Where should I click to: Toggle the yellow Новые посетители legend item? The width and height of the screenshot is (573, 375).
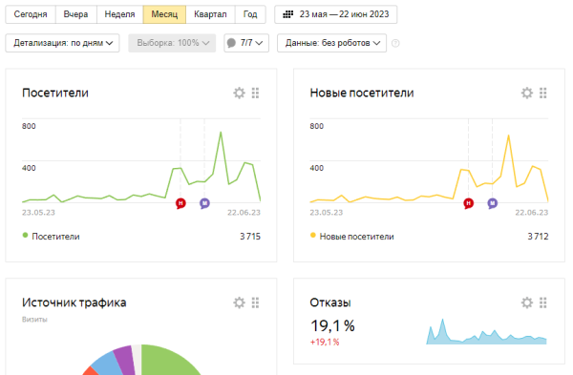coord(351,237)
